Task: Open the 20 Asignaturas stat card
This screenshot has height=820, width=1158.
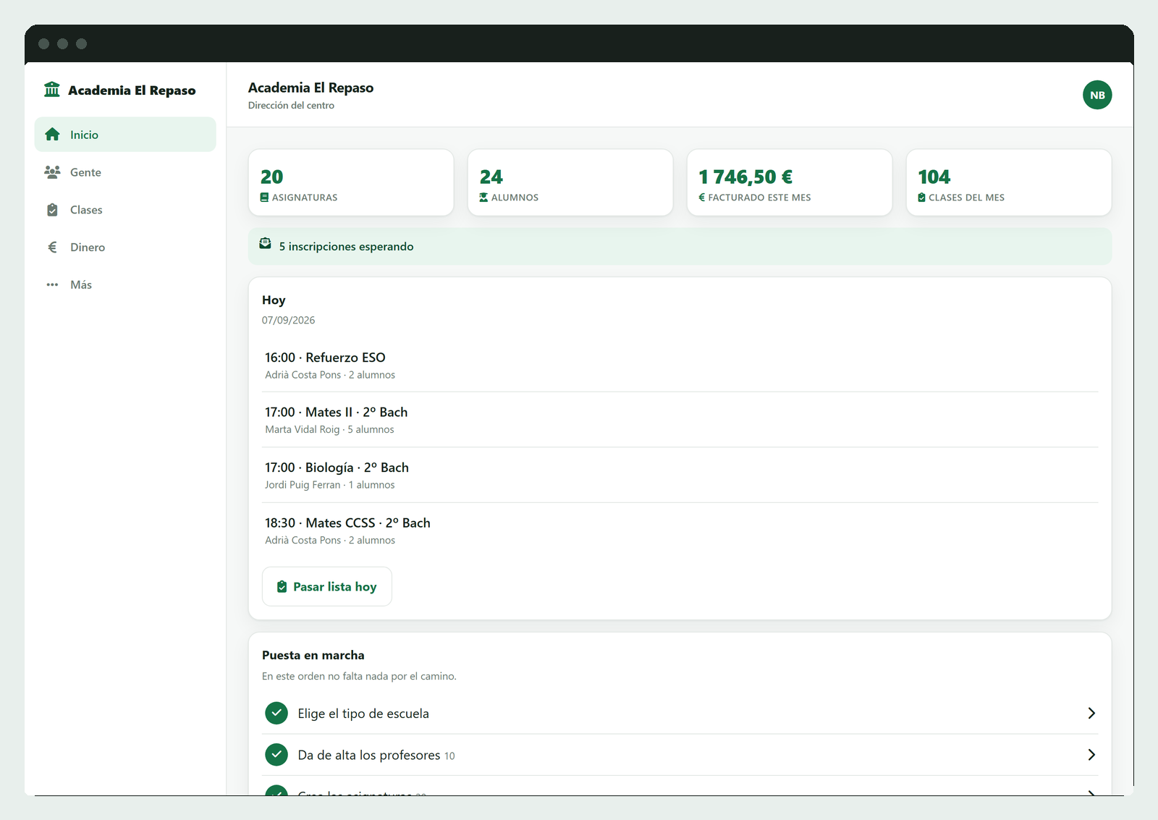Action: click(x=351, y=182)
